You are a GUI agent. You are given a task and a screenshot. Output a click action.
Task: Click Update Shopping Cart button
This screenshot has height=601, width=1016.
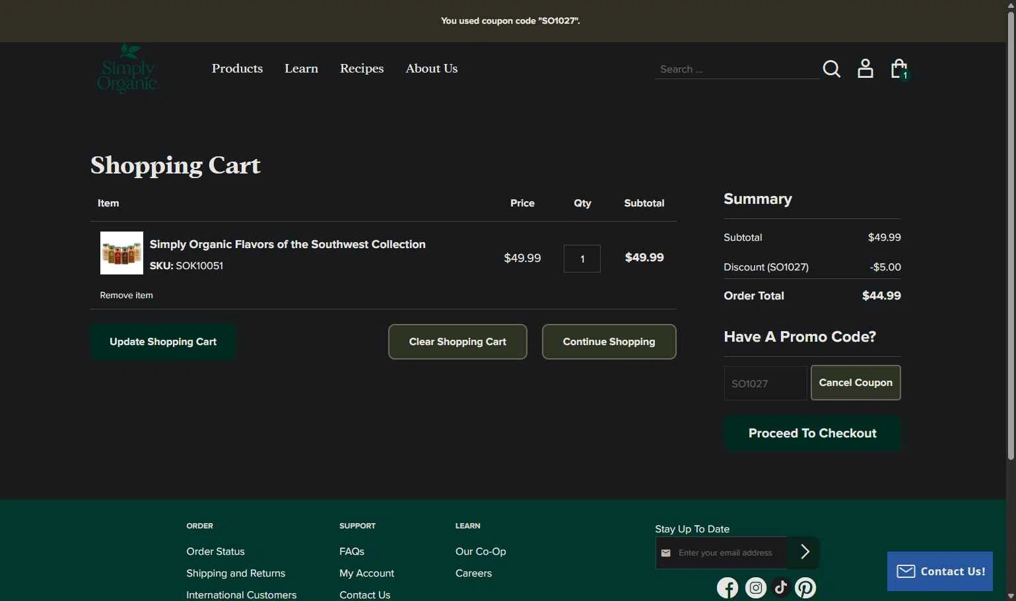[x=163, y=342]
